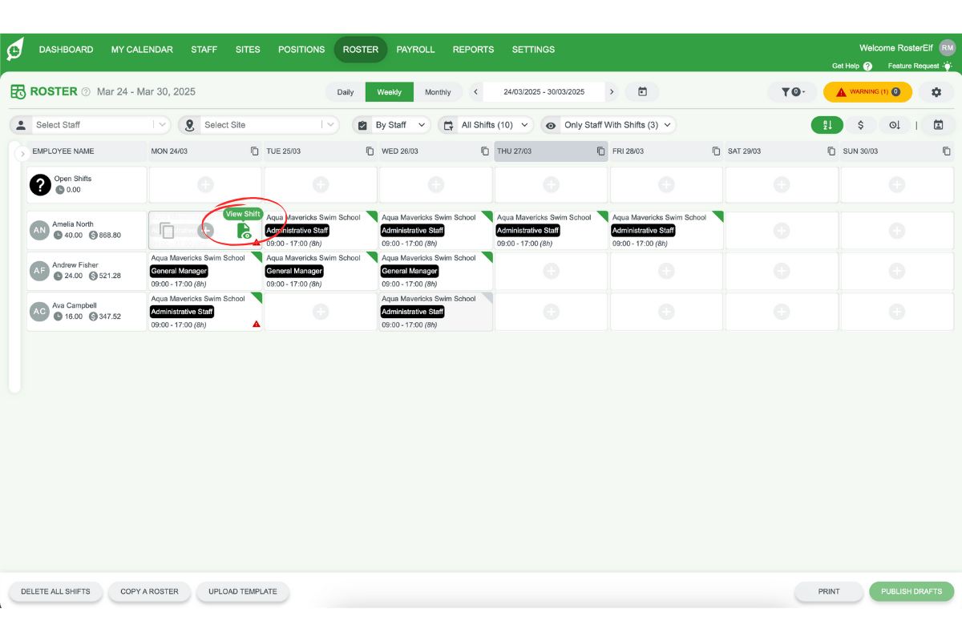Expand the Select Site dropdown
Image resolution: width=962 pixels, height=641 pixels.
point(258,124)
